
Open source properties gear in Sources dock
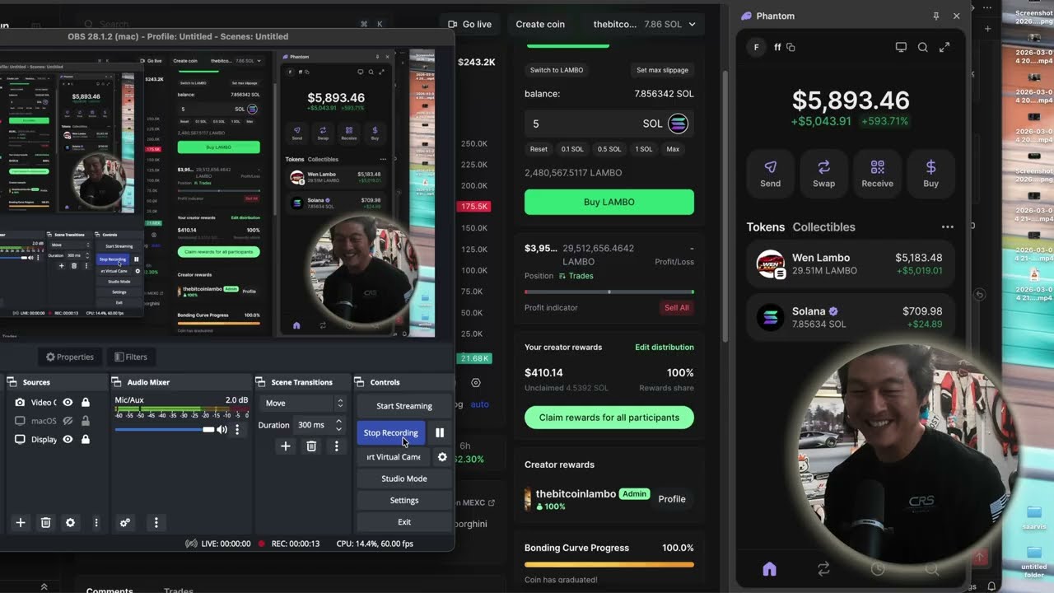[70, 522]
